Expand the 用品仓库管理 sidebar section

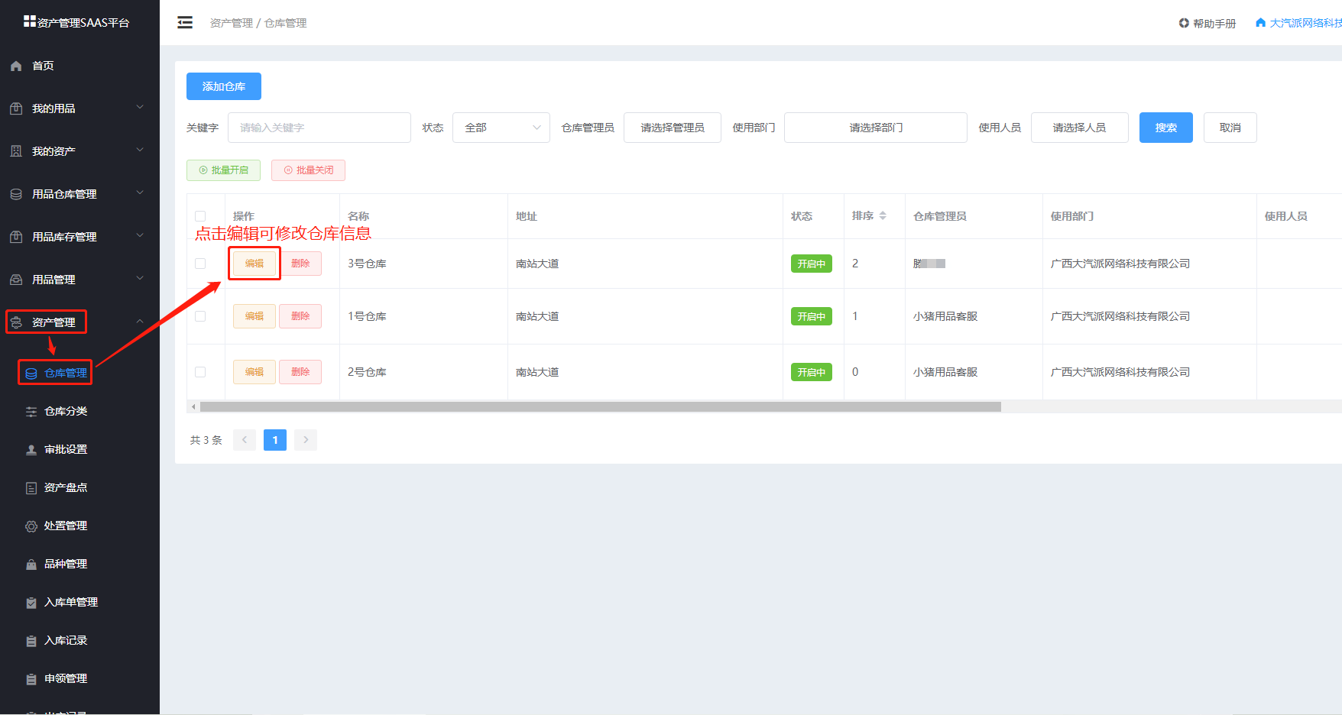coord(76,194)
